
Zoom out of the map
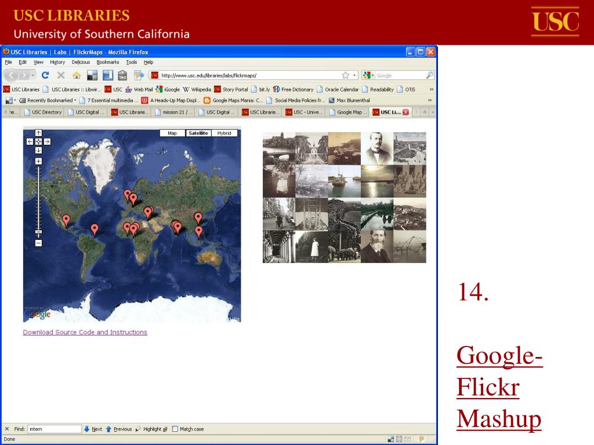pyautogui.click(x=39, y=243)
